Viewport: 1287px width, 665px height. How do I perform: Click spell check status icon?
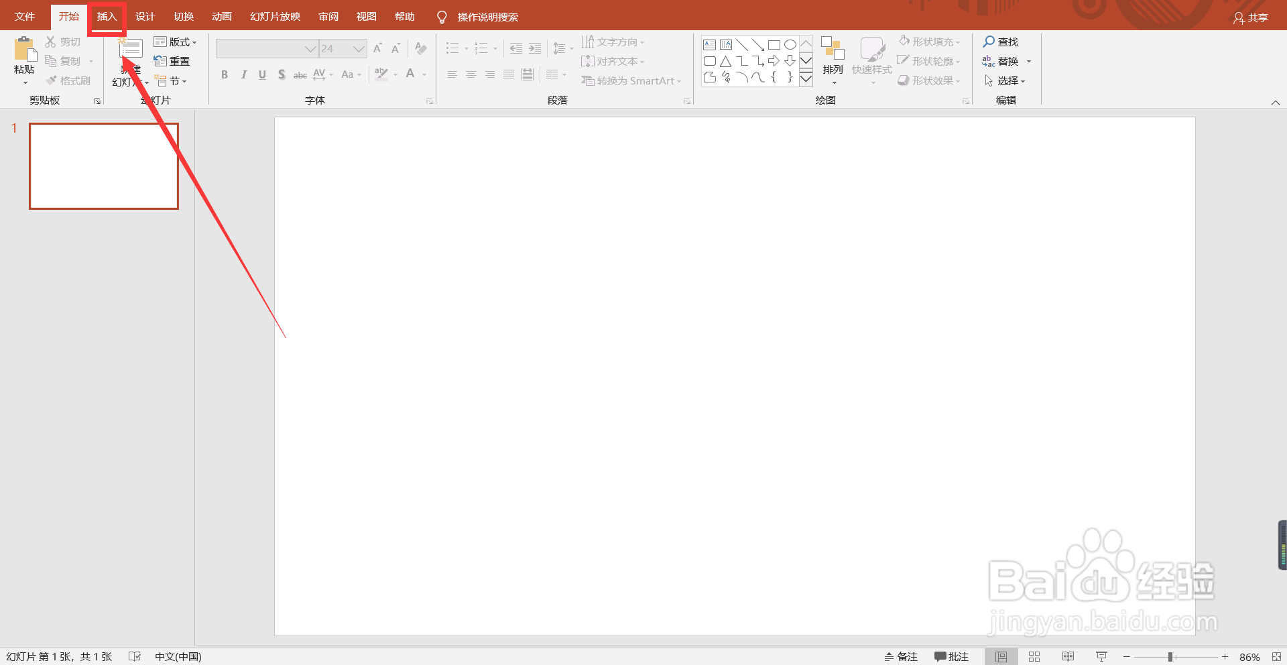click(x=135, y=657)
